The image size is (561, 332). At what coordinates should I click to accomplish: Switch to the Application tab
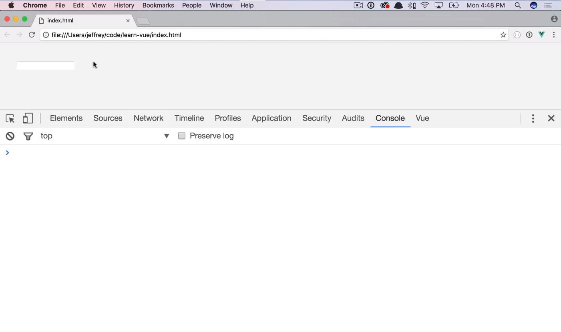[x=271, y=118]
